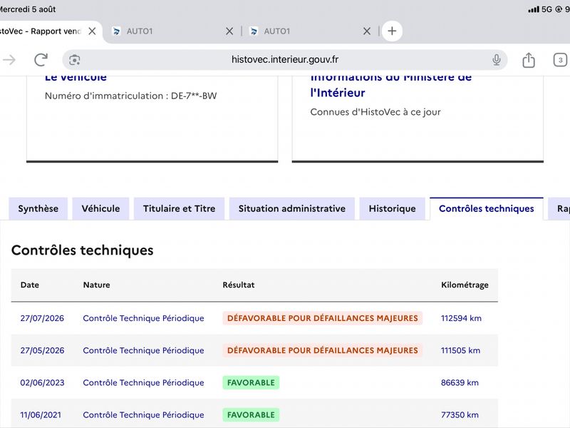
Task: Click the Contrôles techniques section heading
Action: point(83,250)
